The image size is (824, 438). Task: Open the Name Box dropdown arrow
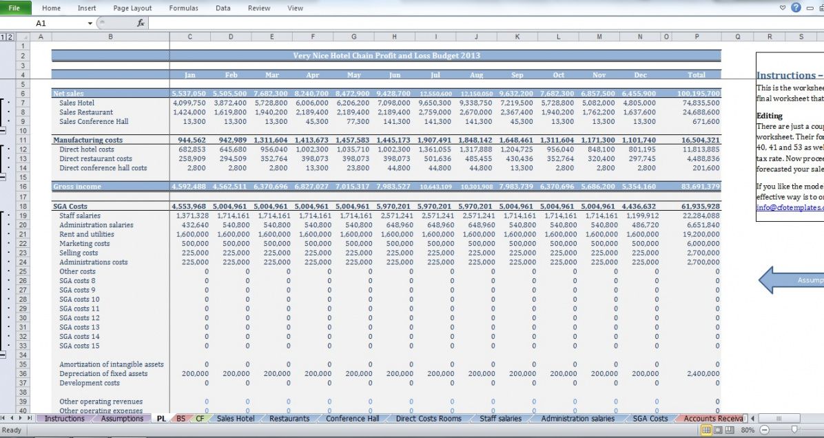(x=90, y=23)
